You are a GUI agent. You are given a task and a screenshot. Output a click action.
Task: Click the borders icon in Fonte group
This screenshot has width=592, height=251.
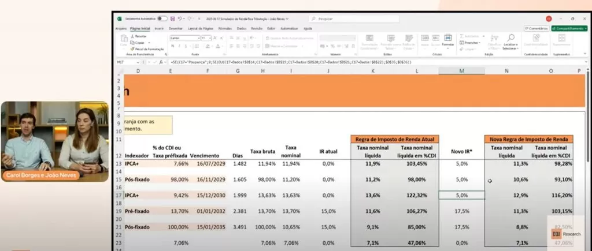tap(197, 46)
